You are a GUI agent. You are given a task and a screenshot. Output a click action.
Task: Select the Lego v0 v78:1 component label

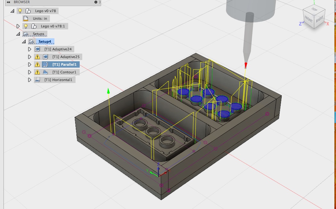53,26
